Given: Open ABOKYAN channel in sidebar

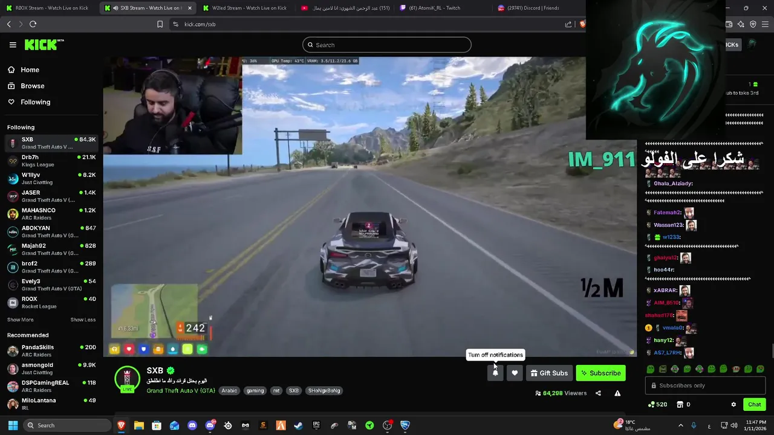Looking at the screenshot, I should [51, 231].
